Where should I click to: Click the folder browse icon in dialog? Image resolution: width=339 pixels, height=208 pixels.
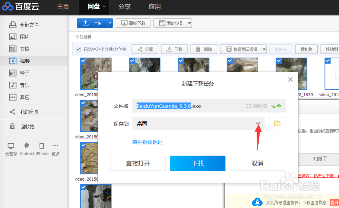pos(277,124)
